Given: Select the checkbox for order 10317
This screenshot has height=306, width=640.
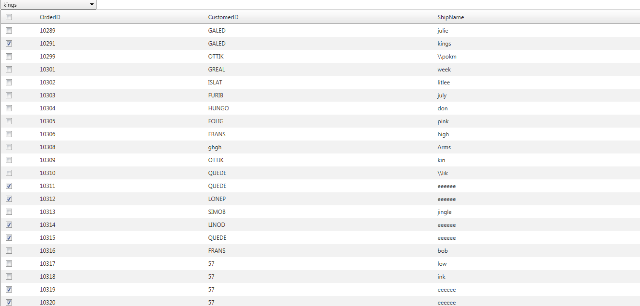Looking at the screenshot, I should (x=9, y=263).
